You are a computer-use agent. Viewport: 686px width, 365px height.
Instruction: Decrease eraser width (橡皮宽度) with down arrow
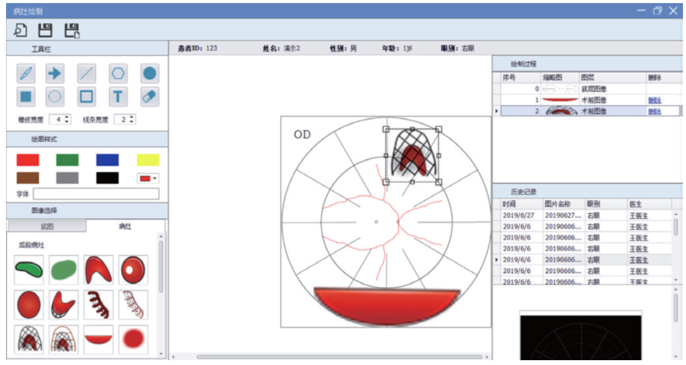point(67,121)
